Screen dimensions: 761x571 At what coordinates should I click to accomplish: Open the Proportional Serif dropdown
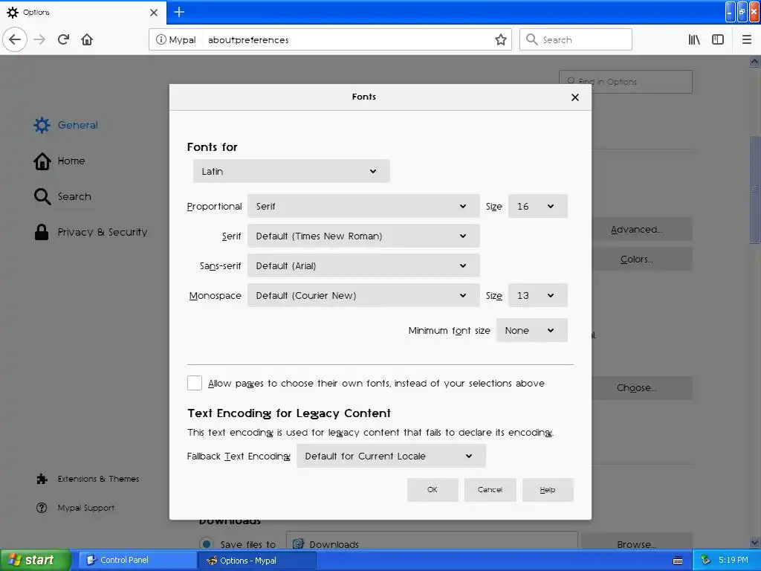coord(363,206)
